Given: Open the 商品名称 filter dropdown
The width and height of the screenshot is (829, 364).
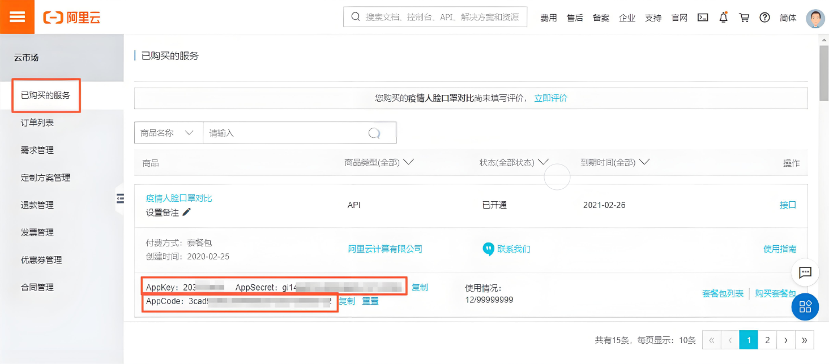Looking at the screenshot, I should tap(168, 133).
